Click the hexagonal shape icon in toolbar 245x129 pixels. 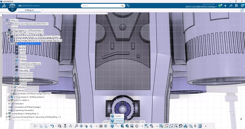[137, 126]
